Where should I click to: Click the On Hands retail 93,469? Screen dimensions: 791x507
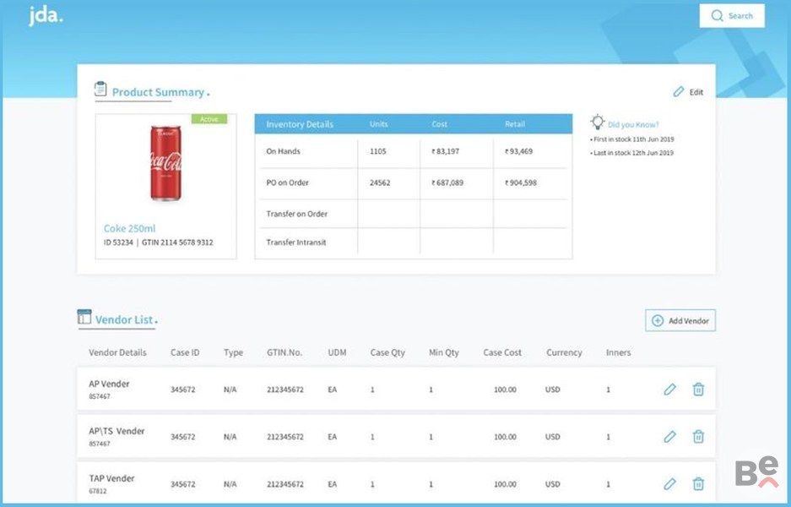tap(518, 151)
